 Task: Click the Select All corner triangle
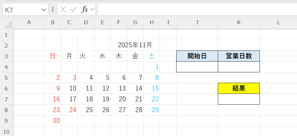click(8, 24)
